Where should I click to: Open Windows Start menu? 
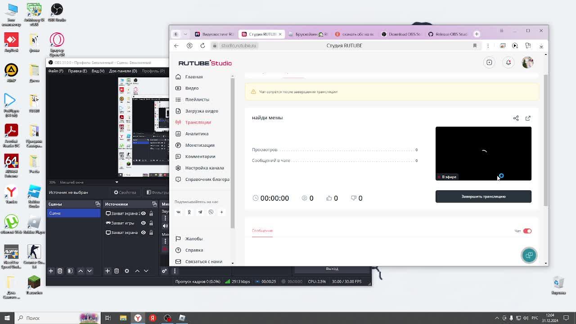click(7, 318)
